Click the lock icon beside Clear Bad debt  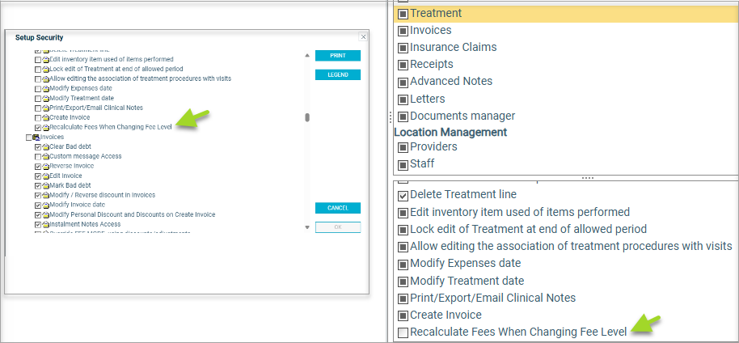tap(45, 147)
